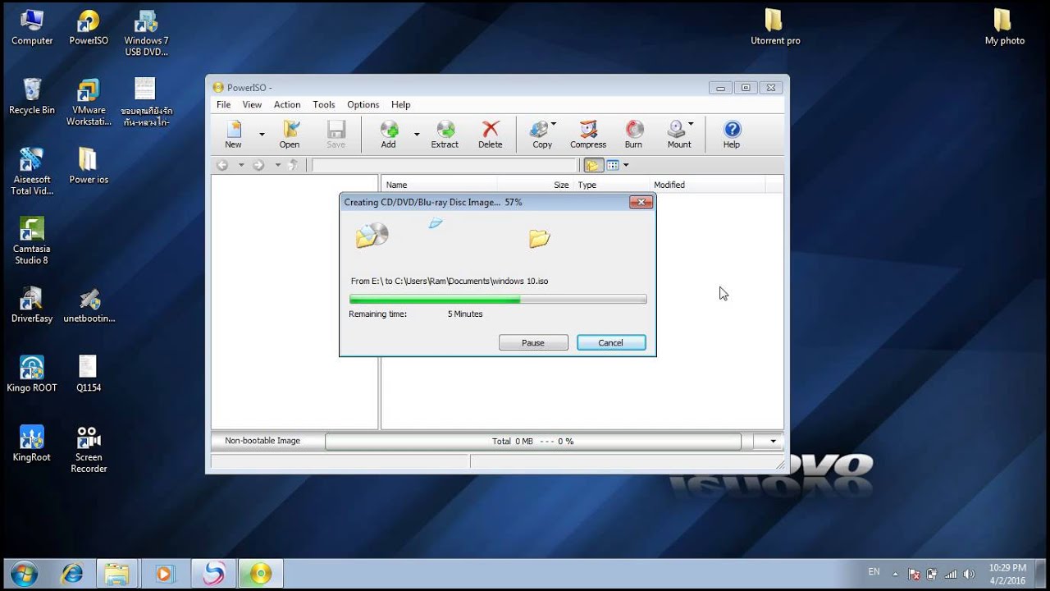Viewport: 1050px width, 591px height.
Task: Open the New dropdown arrow
Action: tap(262, 134)
